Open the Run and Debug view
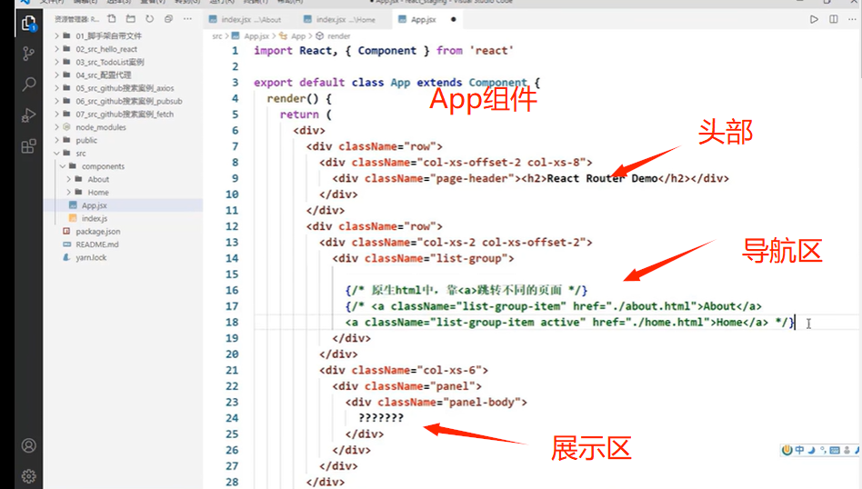The width and height of the screenshot is (862, 489). 28,115
